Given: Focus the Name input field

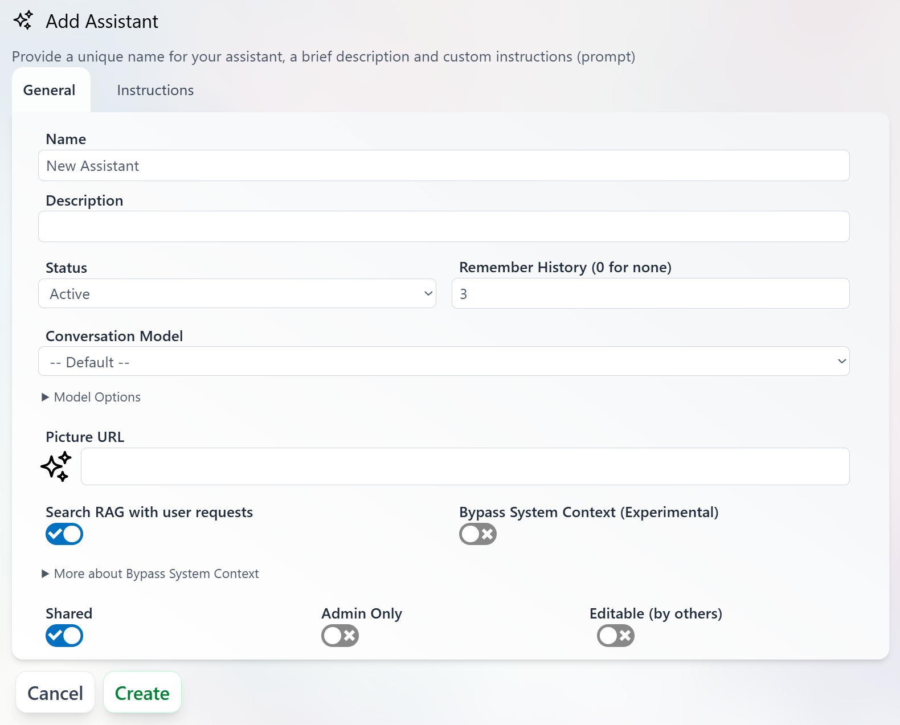Looking at the screenshot, I should pyautogui.click(x=444, y=166).
